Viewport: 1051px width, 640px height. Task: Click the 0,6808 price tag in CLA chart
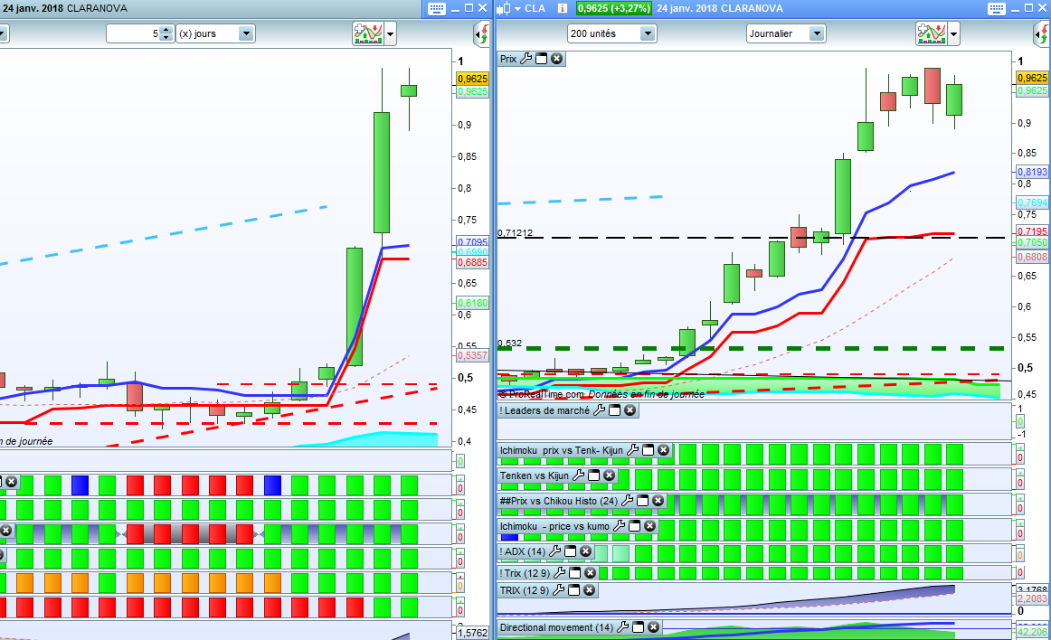click(1032, 257)
